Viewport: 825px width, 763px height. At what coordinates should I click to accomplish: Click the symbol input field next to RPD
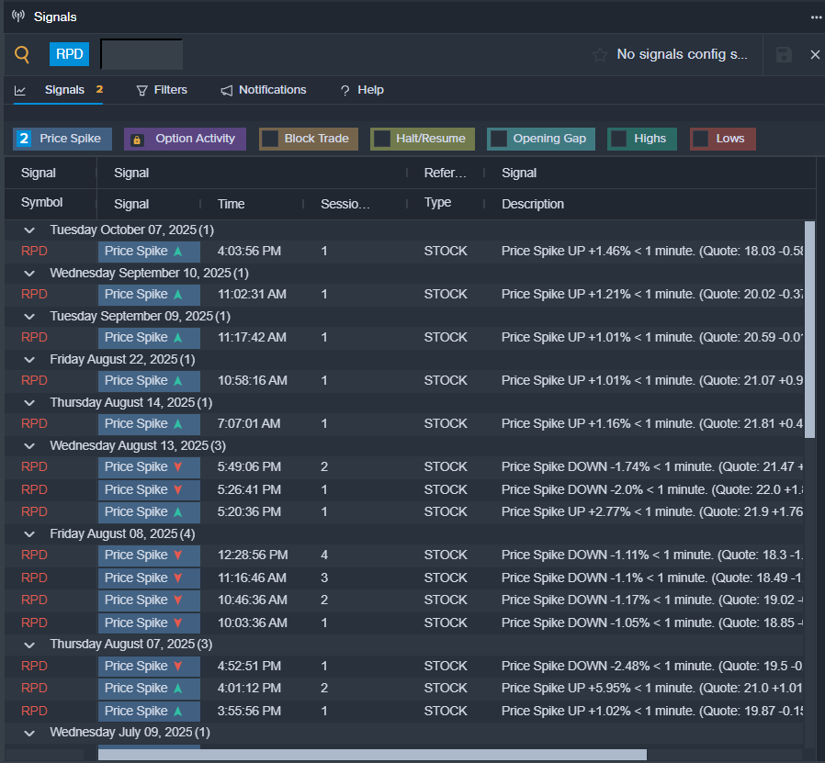click(x=141, y=54)
